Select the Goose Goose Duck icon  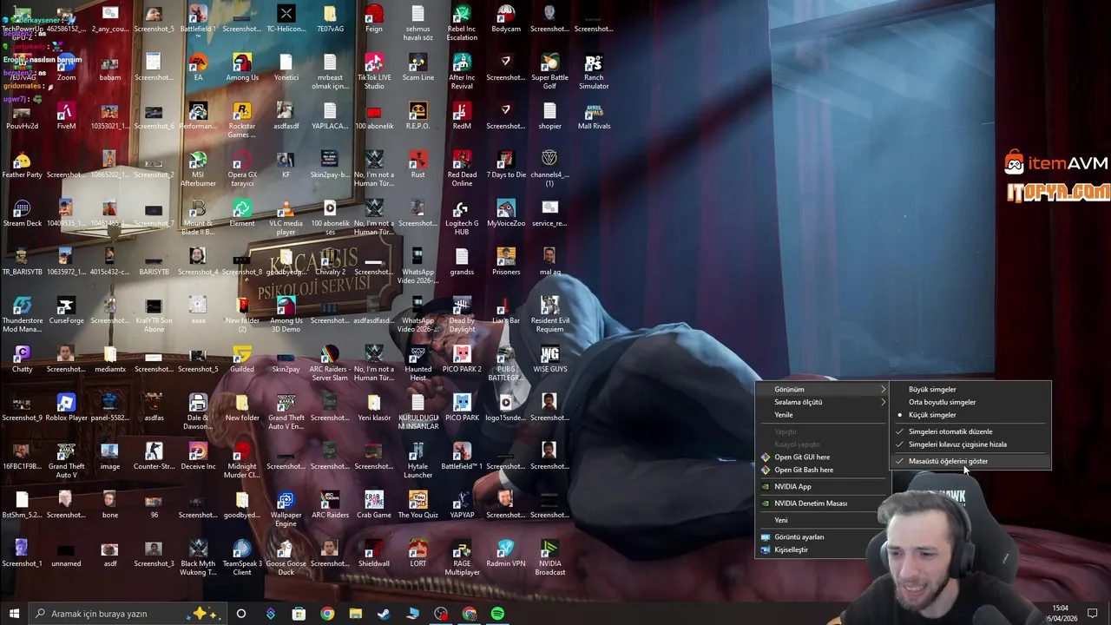(286, 556)
